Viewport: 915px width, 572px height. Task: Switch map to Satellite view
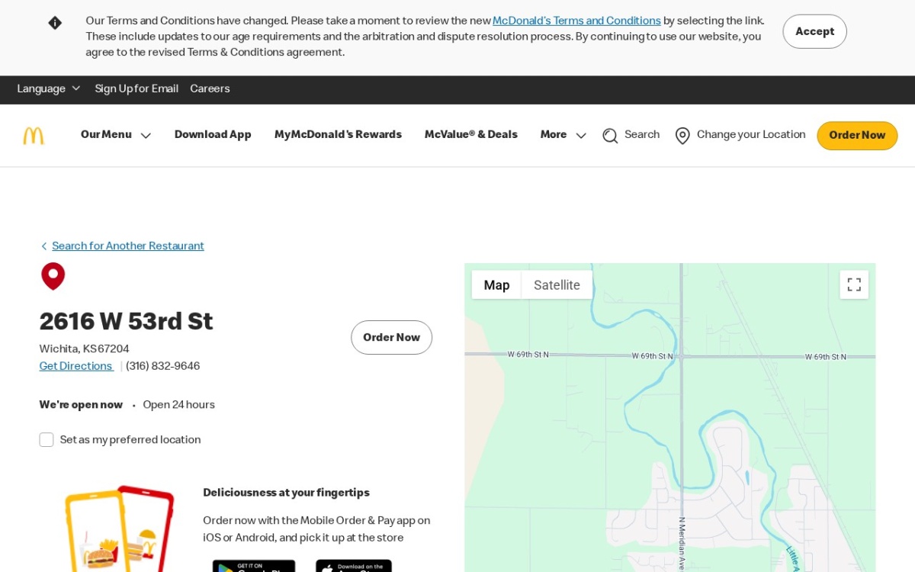click(x=557, y=285)
